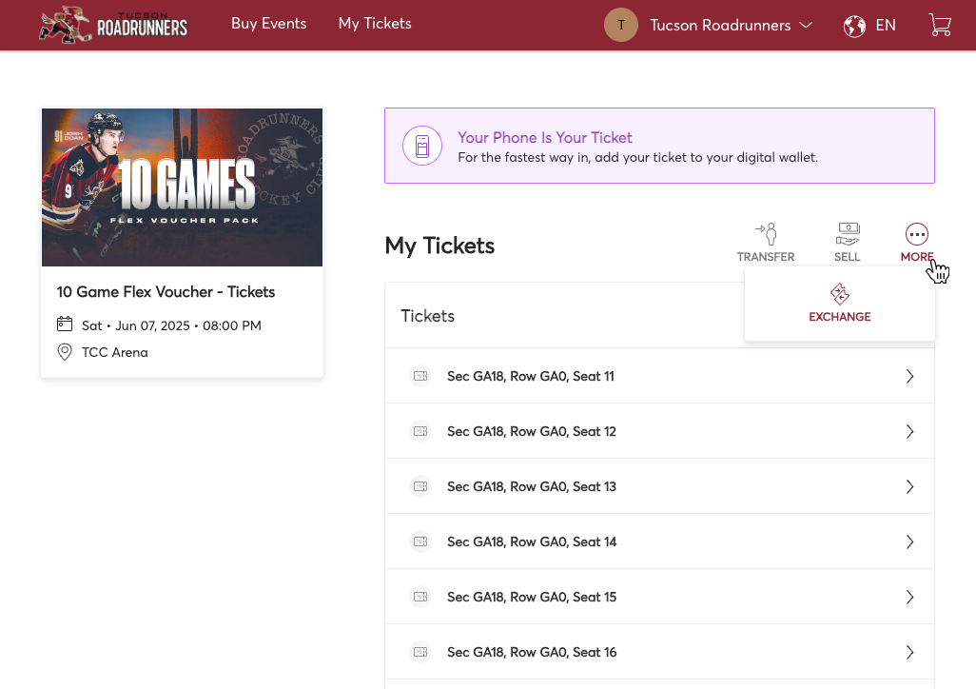Expand the Seat 11 ticket chevron

tap(910, 376)
